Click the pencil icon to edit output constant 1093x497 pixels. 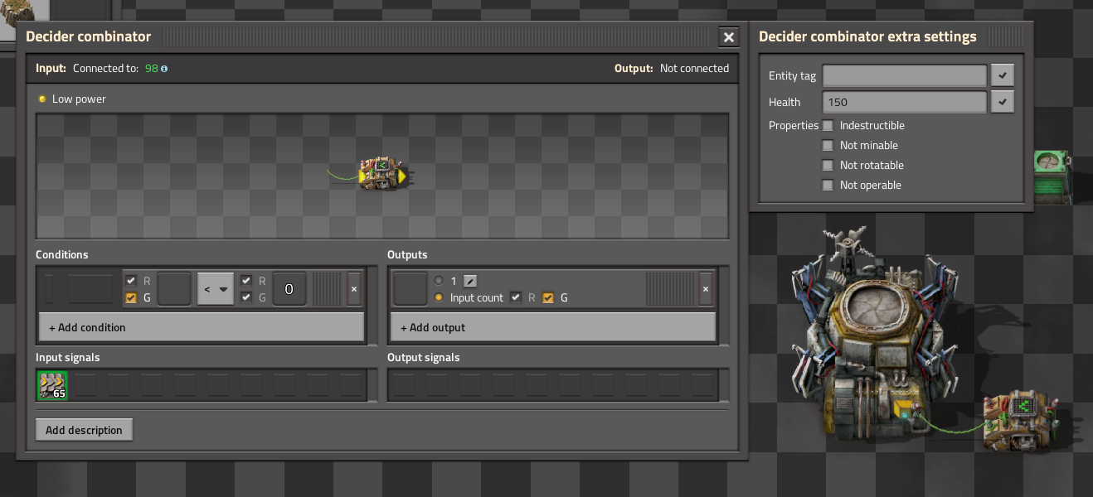click(470, 281)
